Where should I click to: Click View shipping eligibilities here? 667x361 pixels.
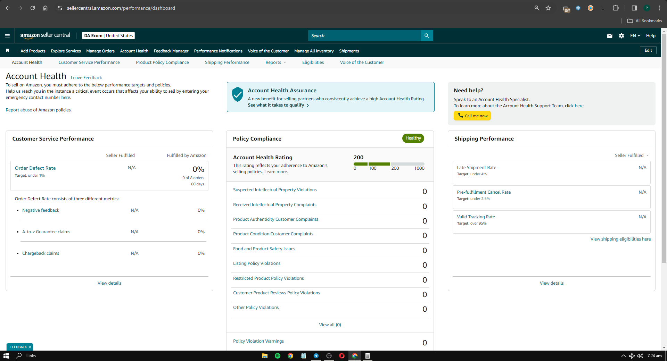coord(620,239)
